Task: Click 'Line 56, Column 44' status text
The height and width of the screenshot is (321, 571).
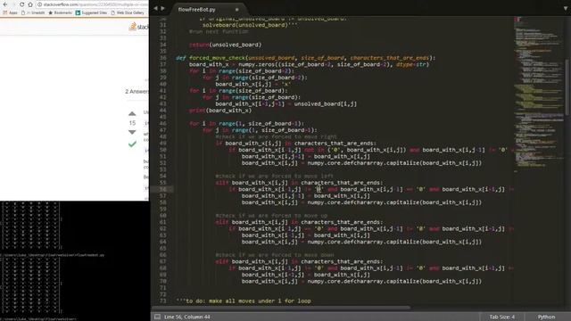Action: 187,317
